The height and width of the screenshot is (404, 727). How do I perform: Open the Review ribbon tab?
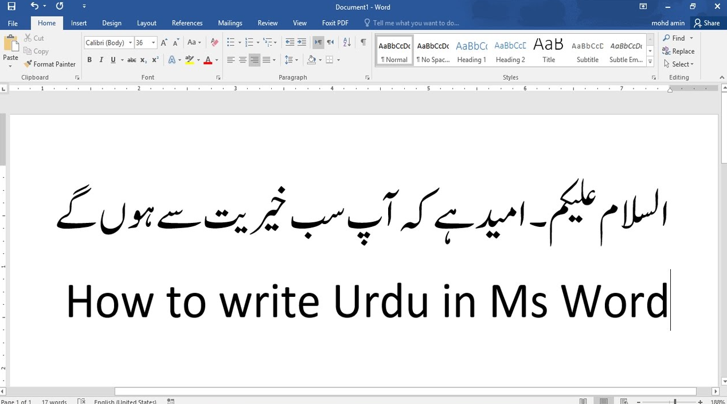267,23
